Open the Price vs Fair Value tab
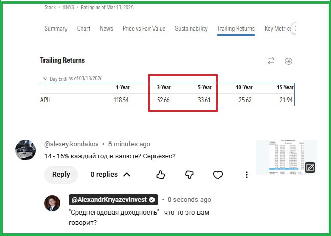This screenshot has width=331, height=236. click(x=144, y=29)
